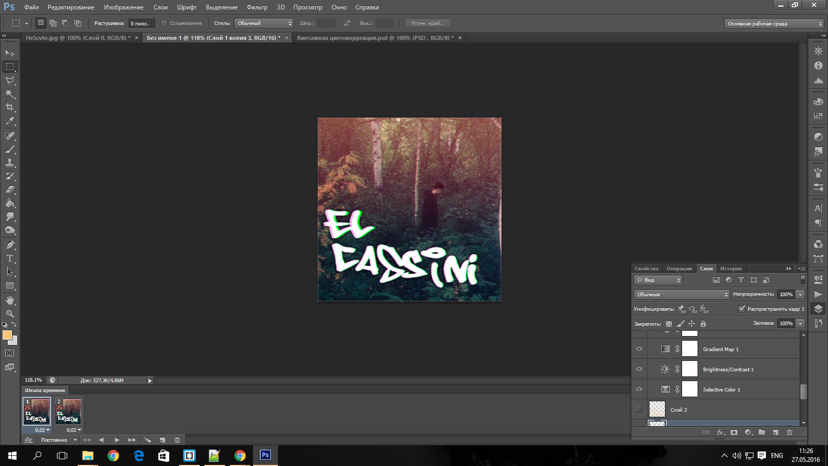Screen dimensions: 828x466
Task: Select the Move tool
Action: point(10,53)
